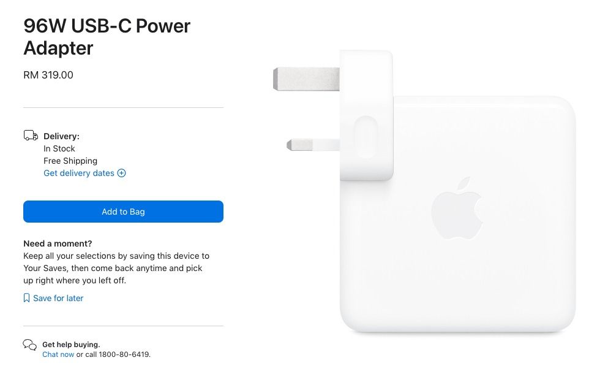Open the Chat now link
Image resolution: width=589 pixels, height=379 pixels.
pos(58,354)
